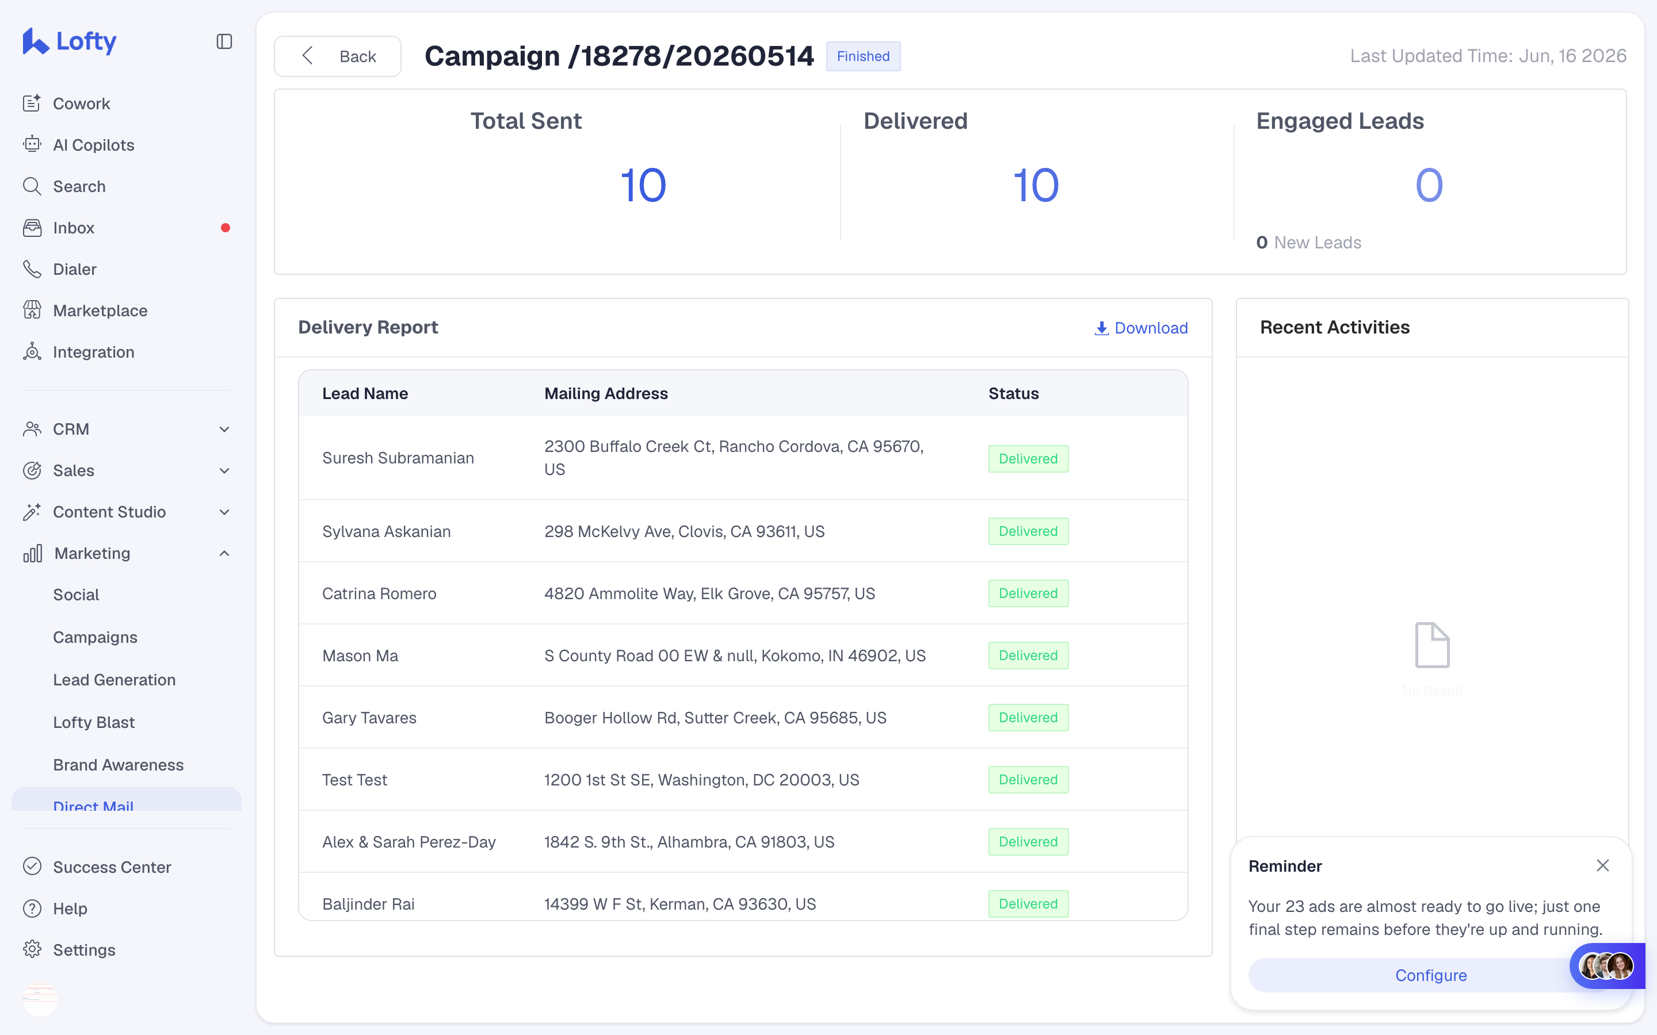Image resolution: width=1657 pixels, height=1035 pixels.
Task: Open Cowork icon in sidebar
Action: [32, 103]
